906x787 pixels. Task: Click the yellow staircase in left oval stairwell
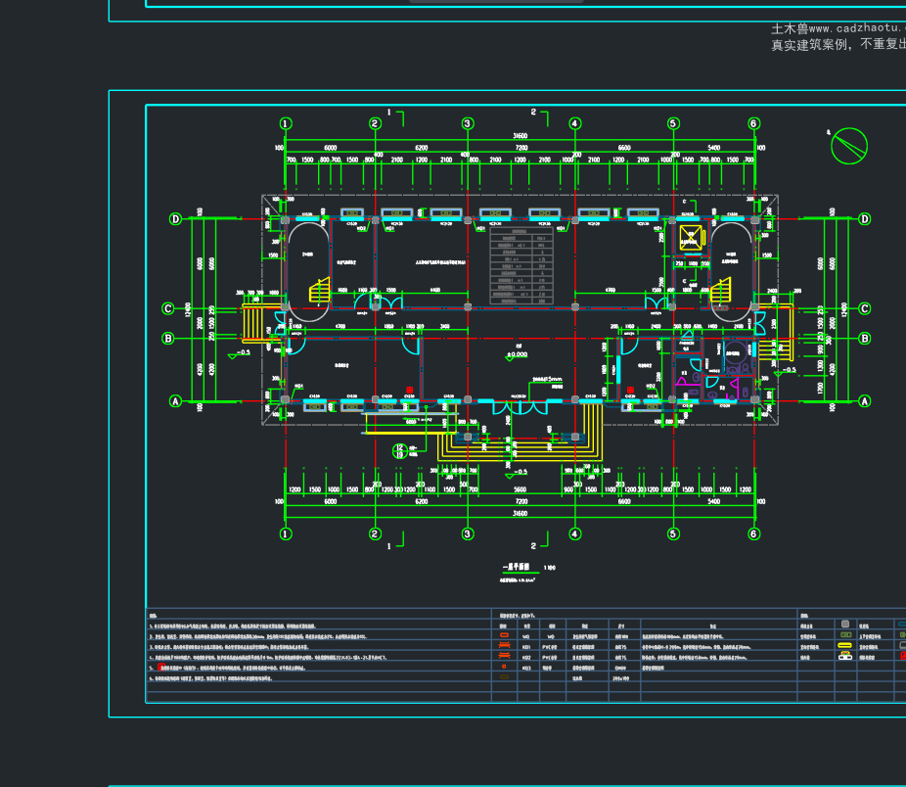click(320, 291)
